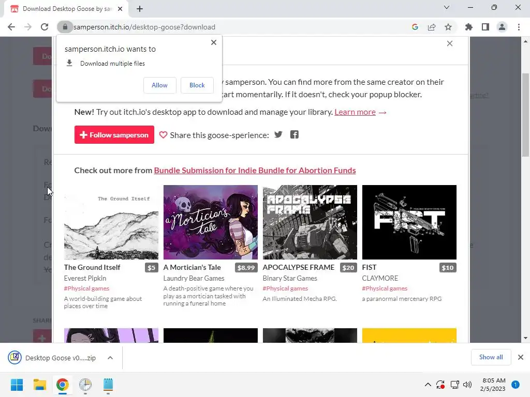Image resolution: width=530 pixels, height=397 pixels.
Task: Open downloaded Desktop Goose zip file
Action: 52,358
